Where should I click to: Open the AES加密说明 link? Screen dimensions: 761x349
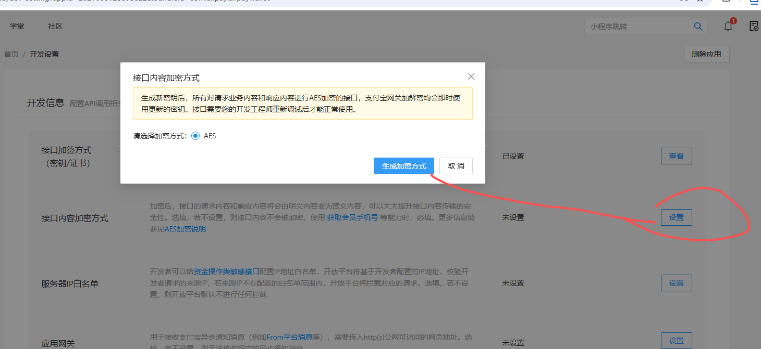(185, 229)
